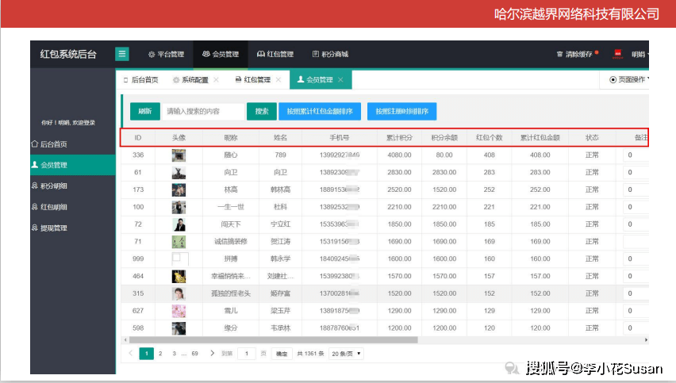The image size is (676, 383).
Task: Click the next page arrow
Action: pos(212,354)
